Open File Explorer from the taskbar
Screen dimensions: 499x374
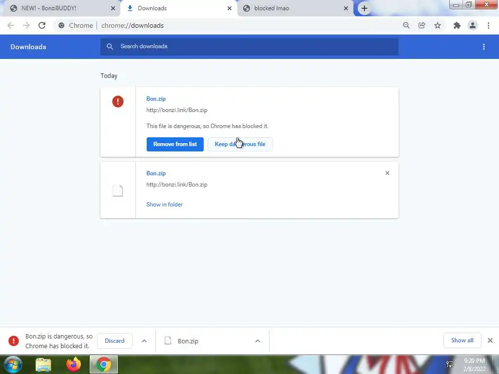43,364
